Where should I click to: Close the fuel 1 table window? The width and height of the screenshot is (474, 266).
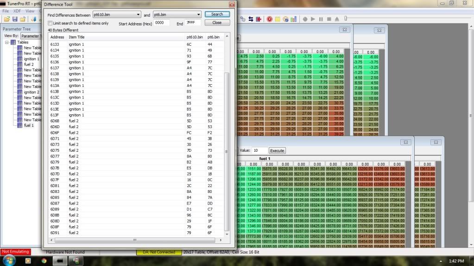tap(406, 142)
